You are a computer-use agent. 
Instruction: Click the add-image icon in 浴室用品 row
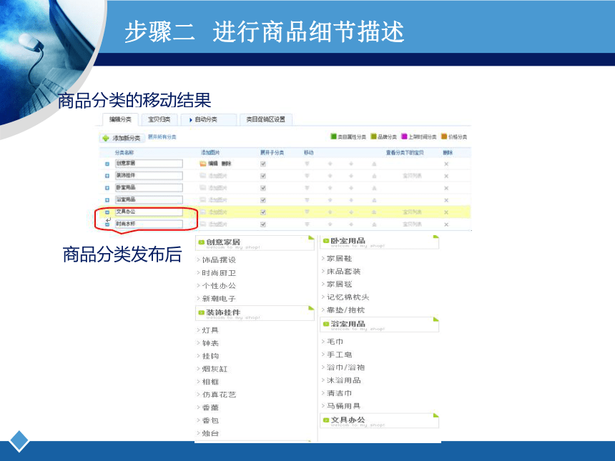pyautogui.click(x=203, y=200)
